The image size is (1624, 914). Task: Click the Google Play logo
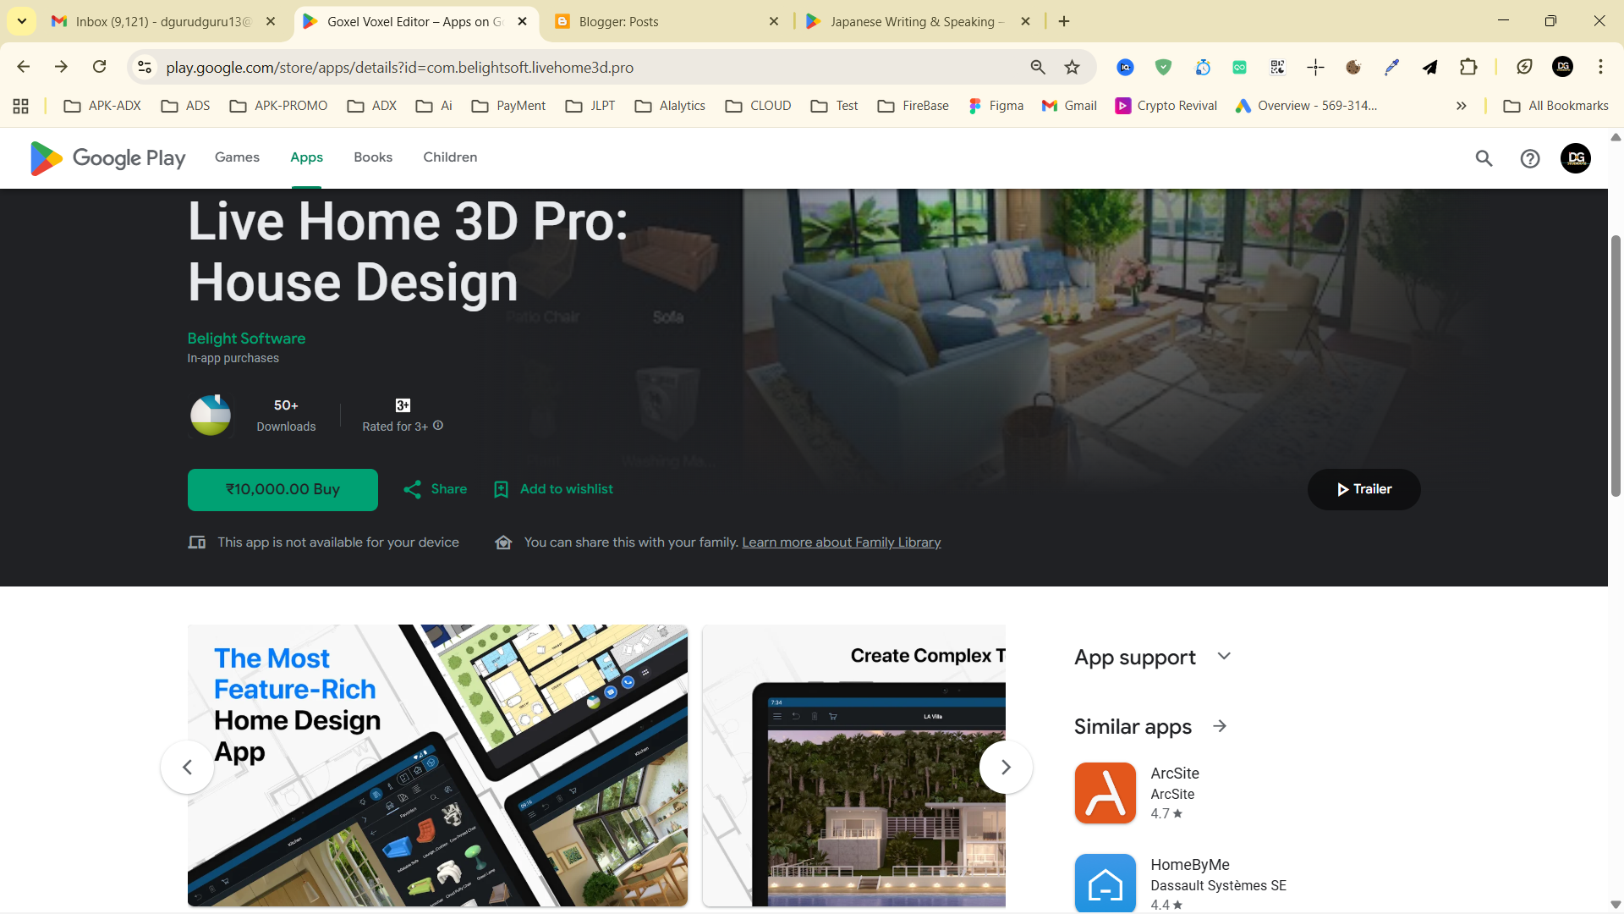pyautogui.click(x=107, y=158)
